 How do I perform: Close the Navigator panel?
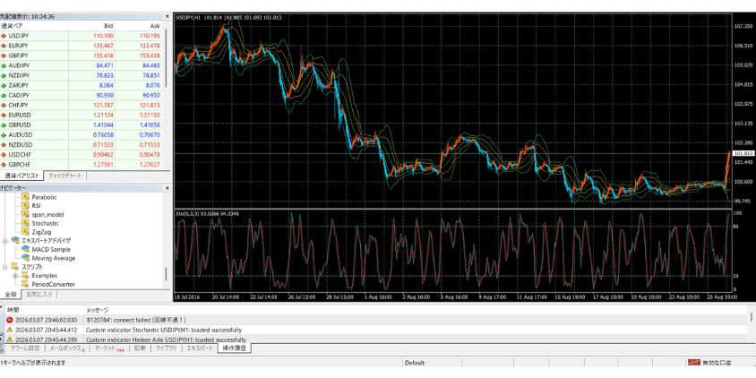(167, 188)
